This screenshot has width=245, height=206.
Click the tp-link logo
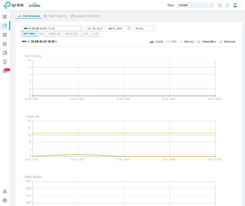[x=13, y=5]
